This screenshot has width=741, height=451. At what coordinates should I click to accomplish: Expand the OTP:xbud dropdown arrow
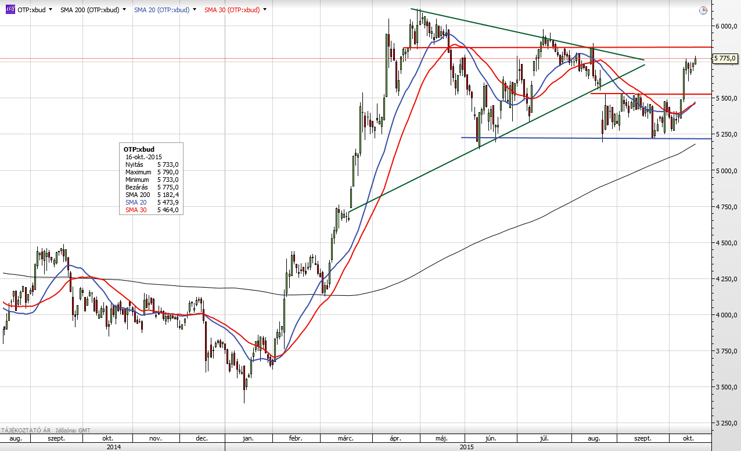pos(51,10)
